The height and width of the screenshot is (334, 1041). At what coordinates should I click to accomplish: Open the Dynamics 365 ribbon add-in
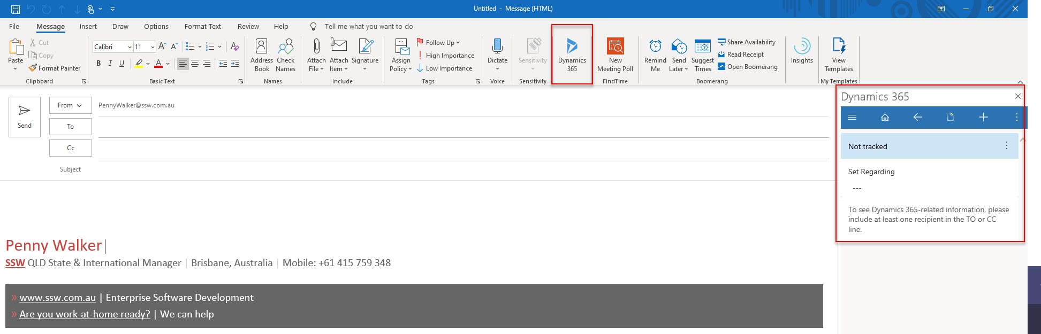pos(572,55)
